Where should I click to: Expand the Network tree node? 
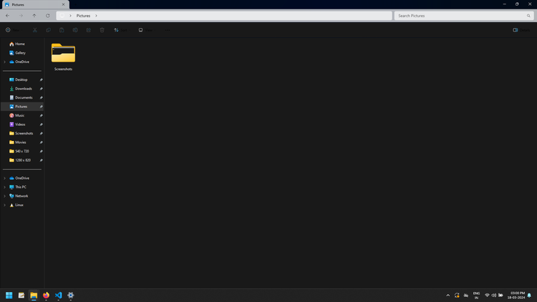point(4,196)
